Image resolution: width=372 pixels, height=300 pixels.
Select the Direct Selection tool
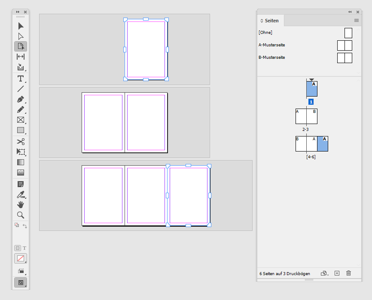coord(20,36)
